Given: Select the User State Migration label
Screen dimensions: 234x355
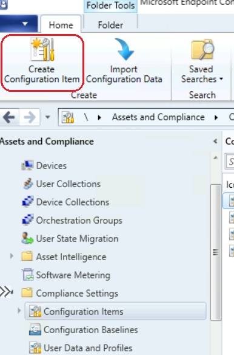Looking at the screenshot, I should 77,238.
